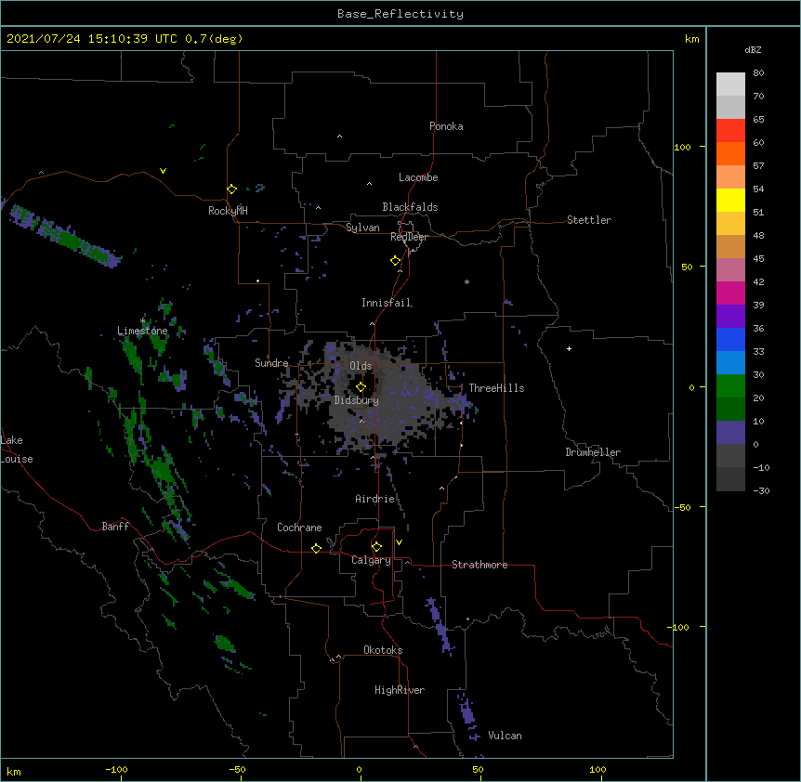Screen dimensions: 801x782
Task: Click the asterisk marker above Limestone label
Action: (x=143, y=321)
